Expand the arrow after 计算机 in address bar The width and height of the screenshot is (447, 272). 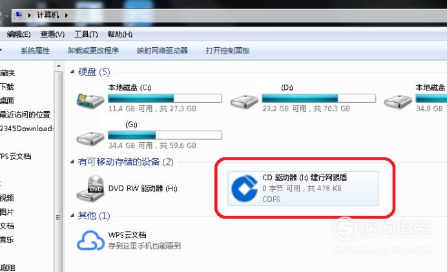tap(66, 15)
